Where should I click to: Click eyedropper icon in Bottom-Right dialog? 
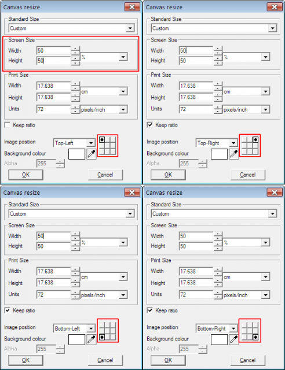tap(234, 339)
